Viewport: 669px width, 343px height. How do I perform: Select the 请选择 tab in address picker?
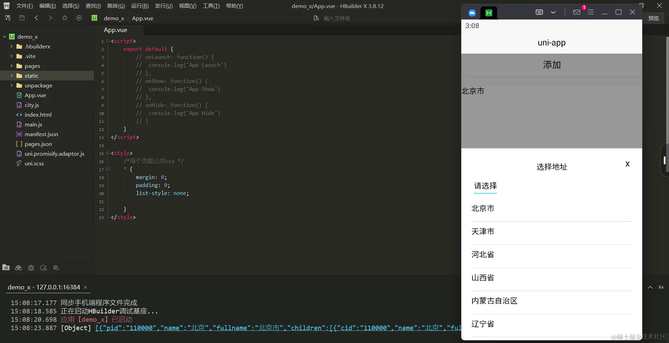pos(485,186)
